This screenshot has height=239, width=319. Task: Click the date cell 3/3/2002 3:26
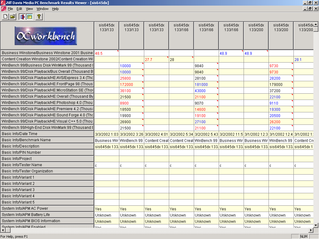pos(131,134)
